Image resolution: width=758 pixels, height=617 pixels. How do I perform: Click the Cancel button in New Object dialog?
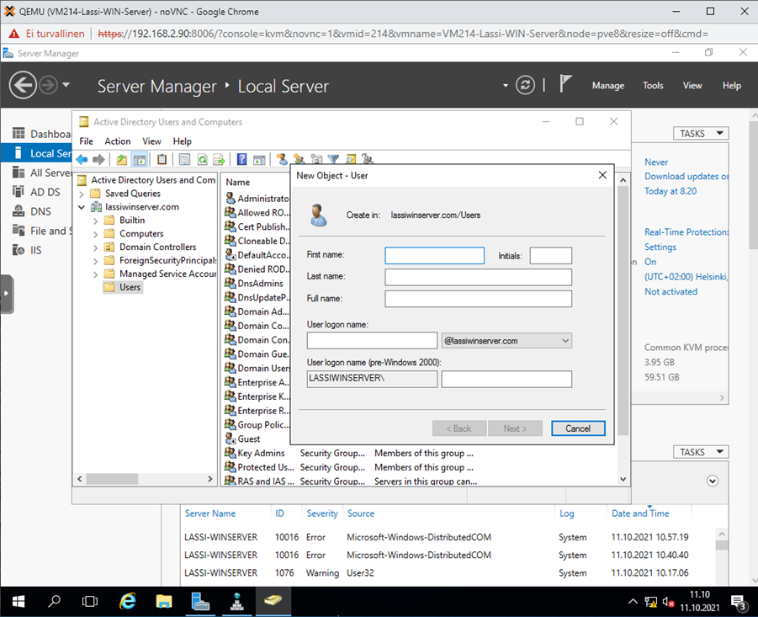[x=578, y=428]
